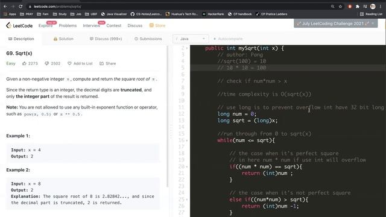Image resolution: width=386 pixels, height=217 pixels.
Task: Click the Easy difficulty label
Action: [11, 63]
